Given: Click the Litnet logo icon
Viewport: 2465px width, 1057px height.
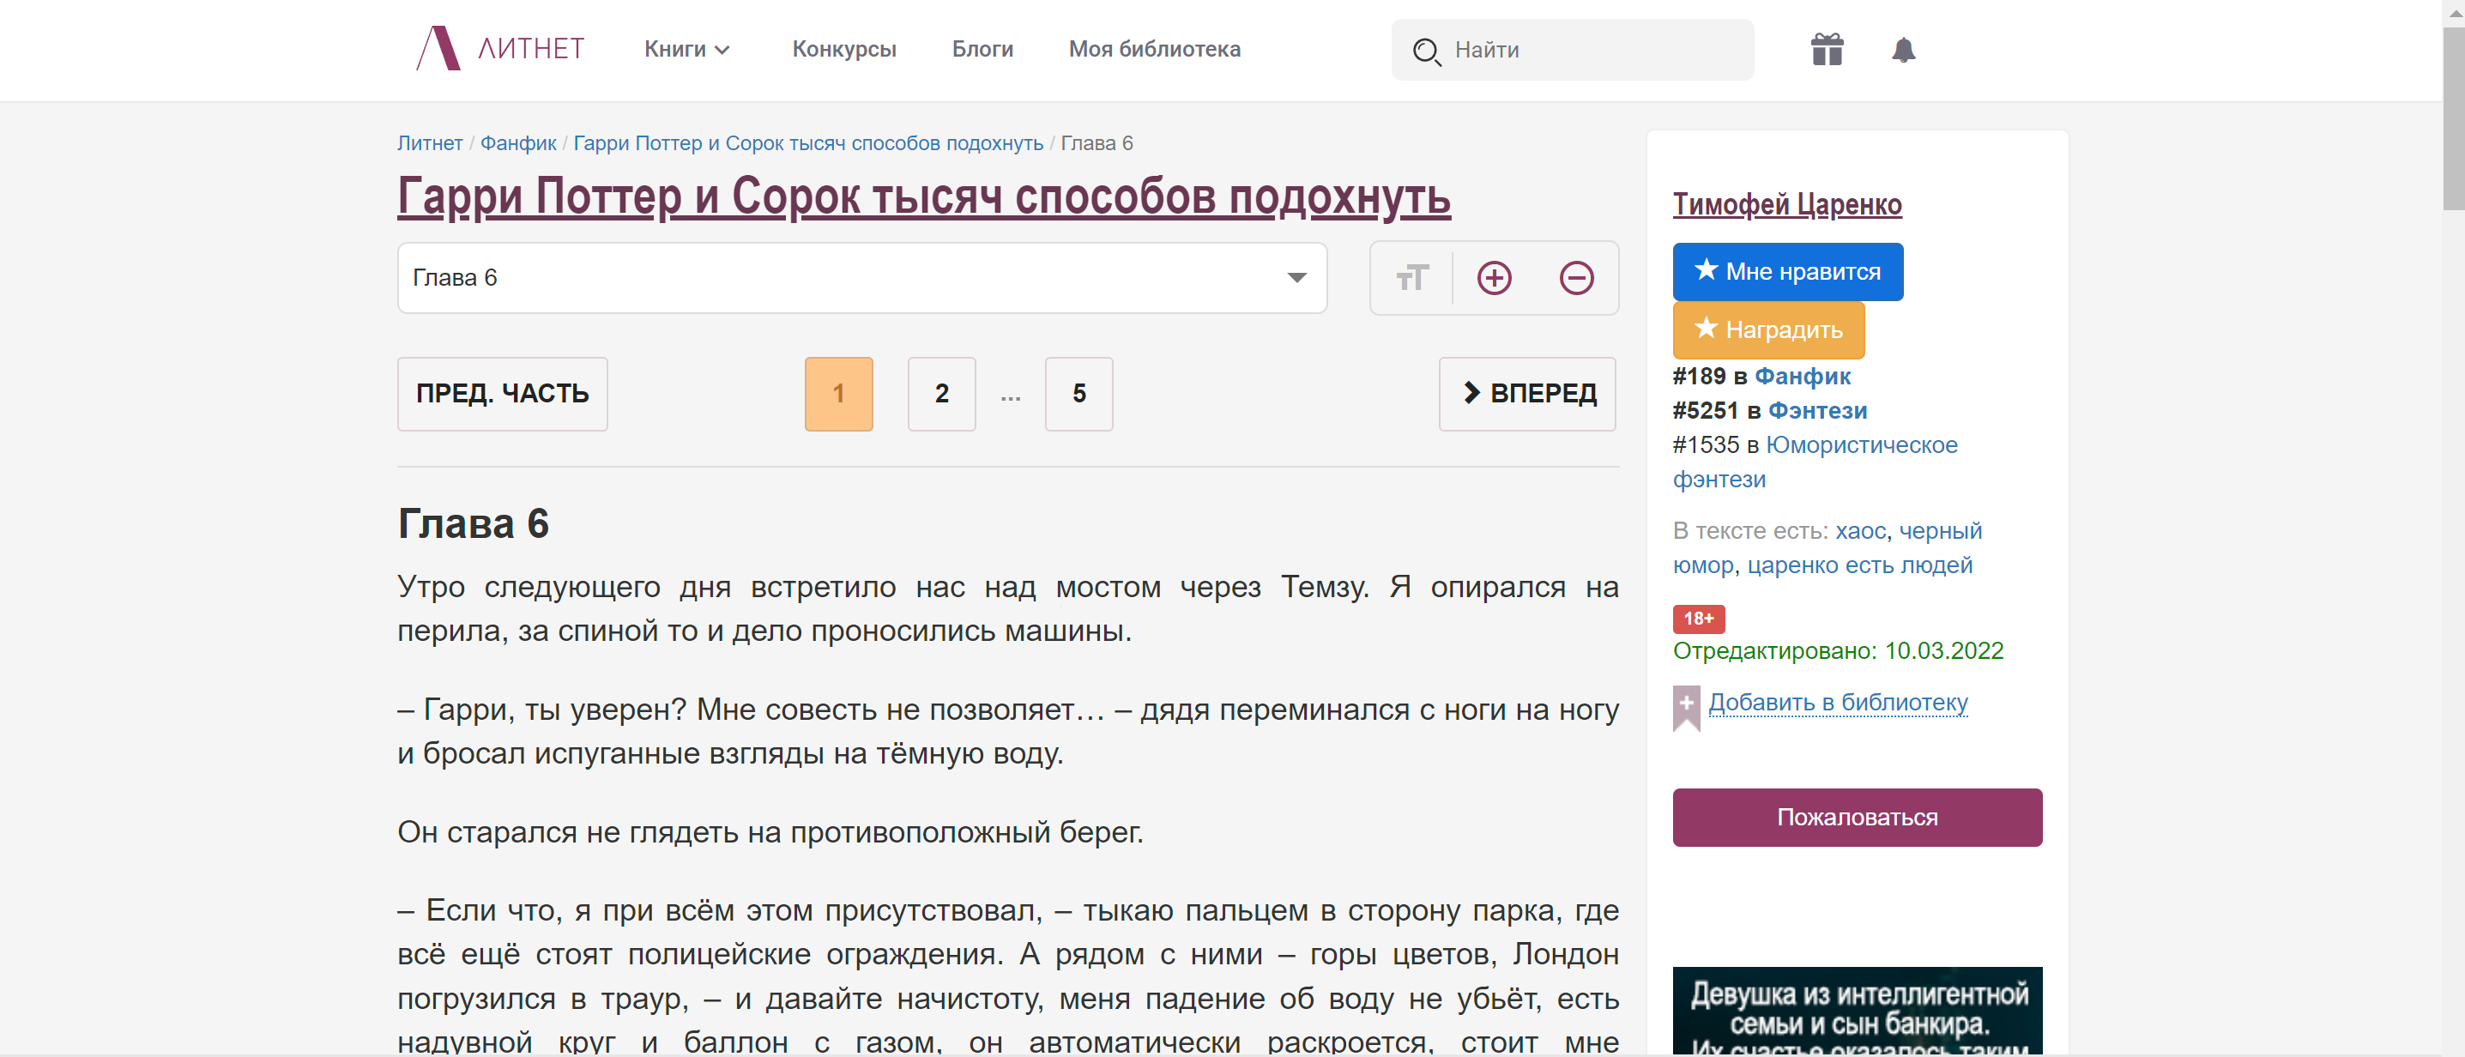Looking at the screenshot, I should point(438,49).
